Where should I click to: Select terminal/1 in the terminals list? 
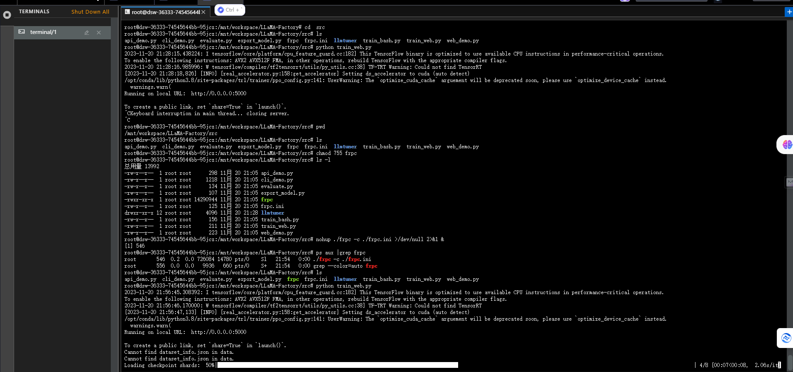(x=43, y=32)
